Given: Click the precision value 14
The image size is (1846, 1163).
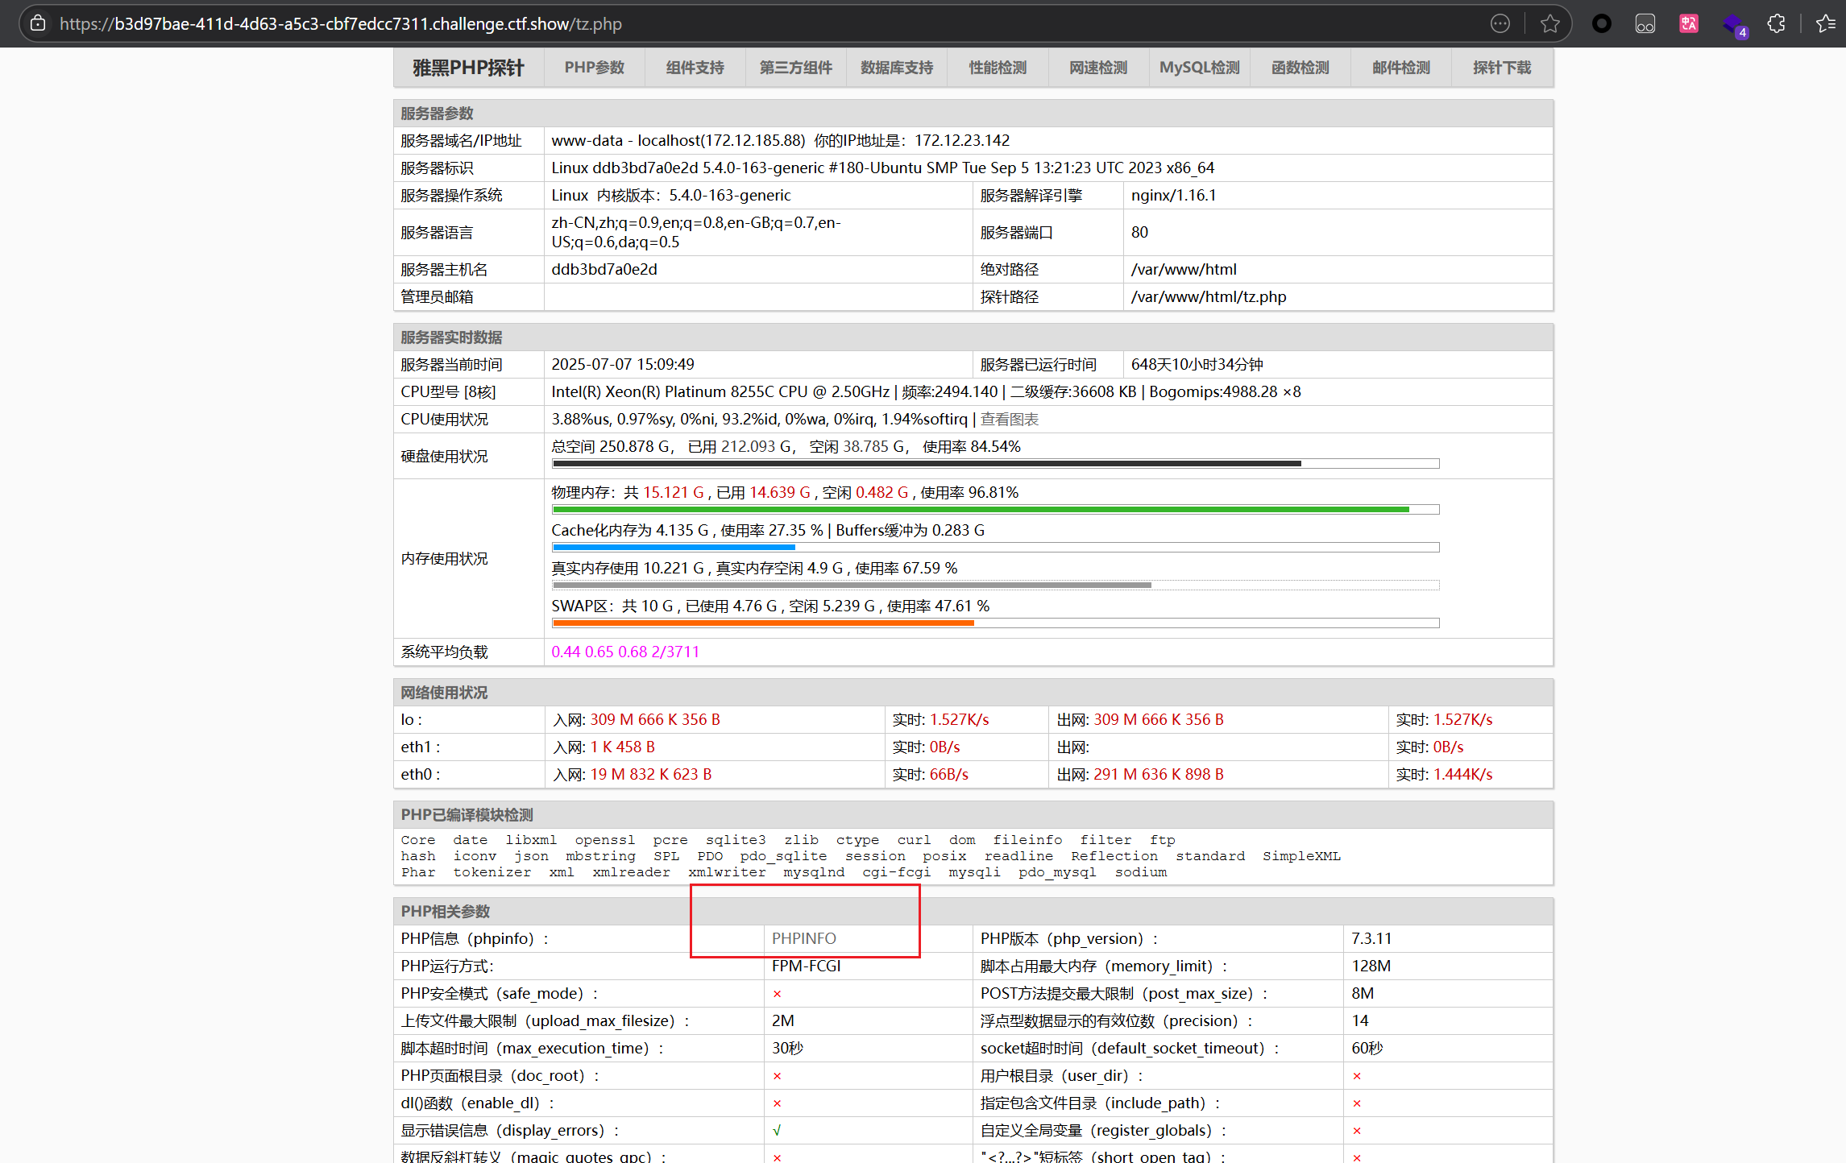Looking at the screenshot, I should 1360,1020.
